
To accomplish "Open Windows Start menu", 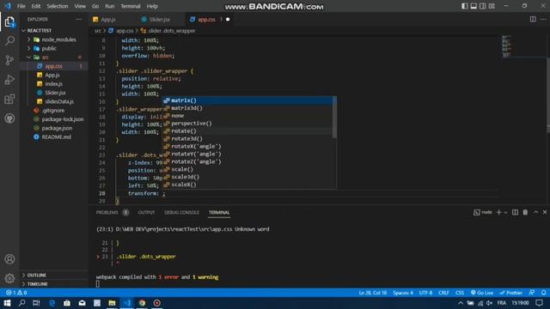I will tap(7, 303).
